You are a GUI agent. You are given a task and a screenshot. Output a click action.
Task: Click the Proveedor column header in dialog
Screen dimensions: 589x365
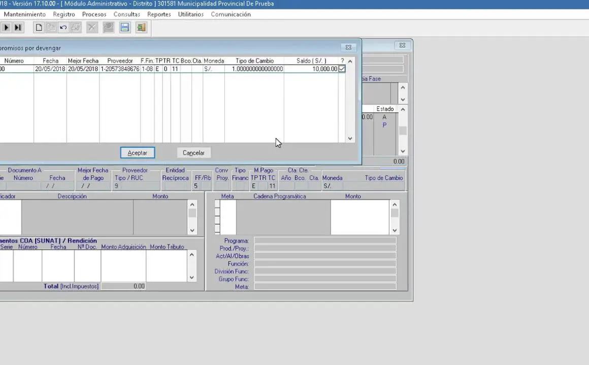tap(120, 61)
